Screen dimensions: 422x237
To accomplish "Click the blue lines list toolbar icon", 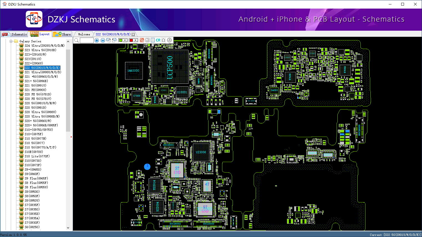I will [153, 40].
